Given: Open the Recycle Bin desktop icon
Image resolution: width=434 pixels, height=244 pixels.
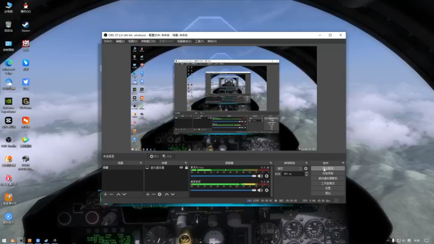Looking at the screenshot, I should pos(9,27).
